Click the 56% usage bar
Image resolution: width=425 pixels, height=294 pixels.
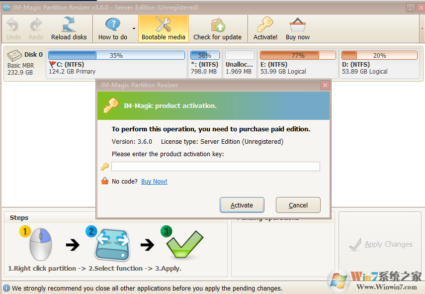(205, 55)
